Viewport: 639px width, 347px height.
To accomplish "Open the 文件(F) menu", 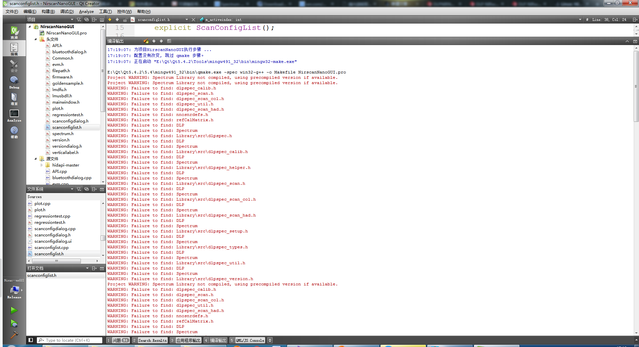I will point(12,12).
